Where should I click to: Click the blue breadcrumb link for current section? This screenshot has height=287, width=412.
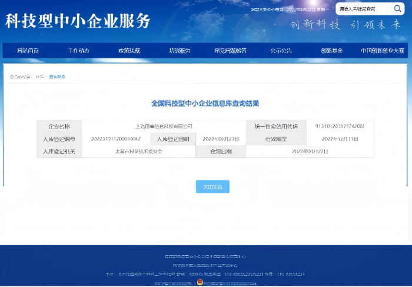click(57, 77)
